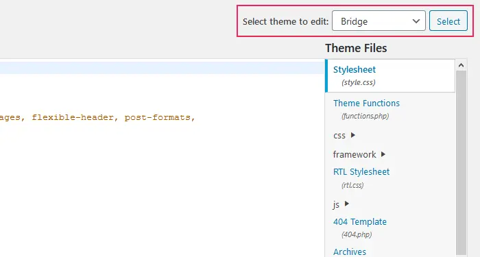Click the (functions.php) filename text
The image size is (480, 257).
click(365, 116)
